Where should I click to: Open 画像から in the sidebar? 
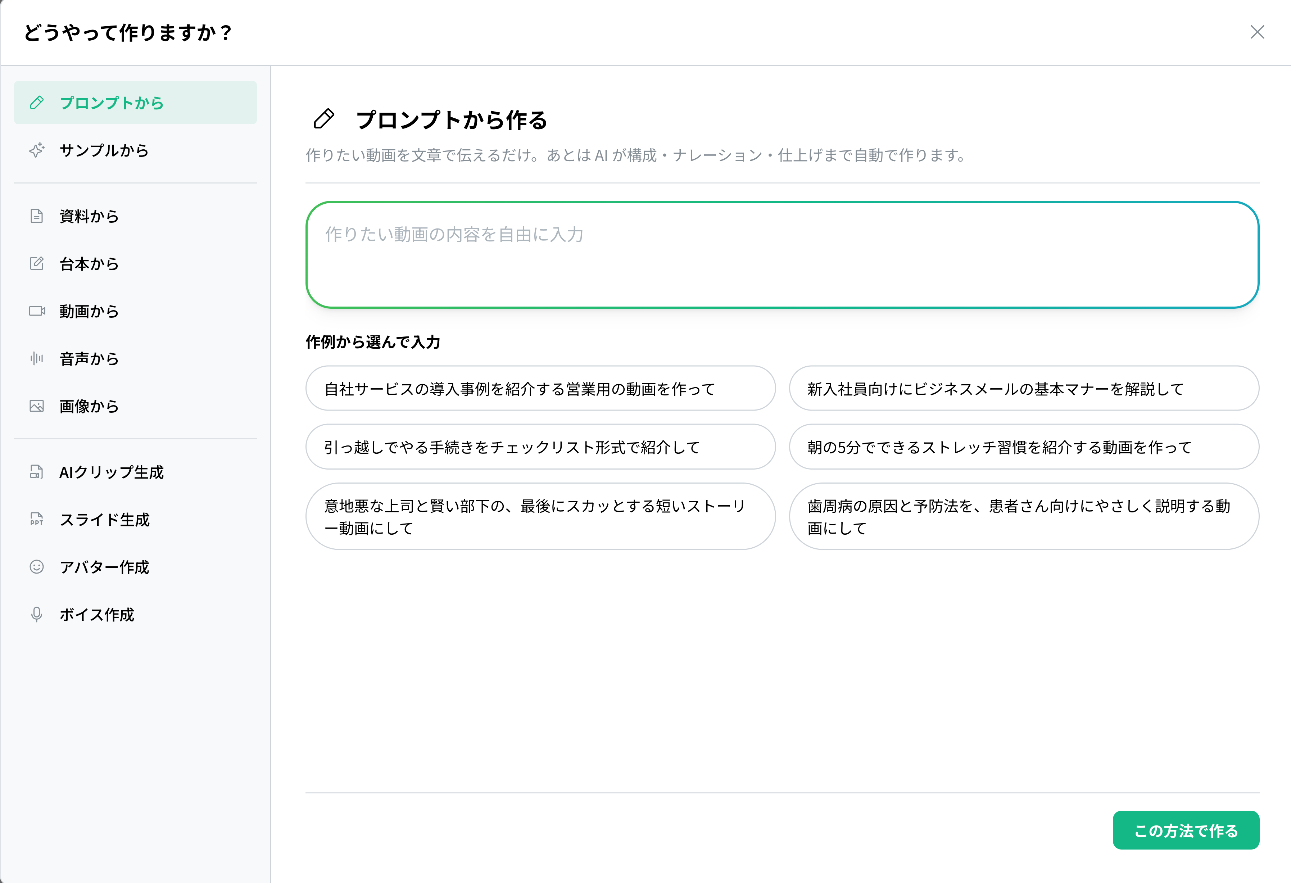point(136,406)
